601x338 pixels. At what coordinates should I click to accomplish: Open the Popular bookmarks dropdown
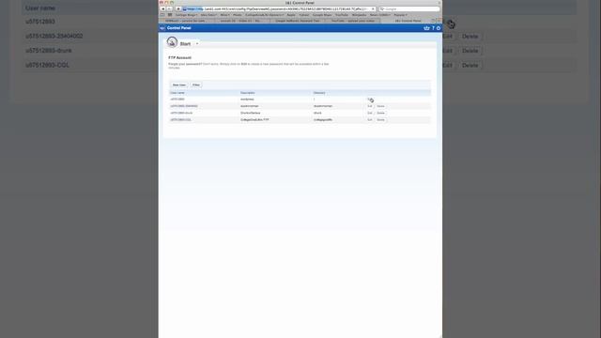(401, 15)
